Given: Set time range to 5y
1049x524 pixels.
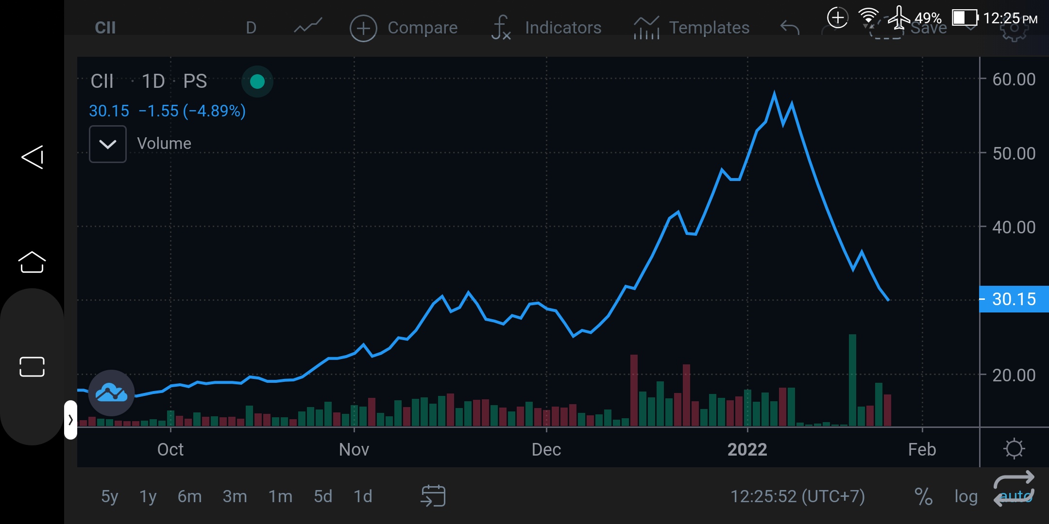Looking at the screenshot, I should [110, 496].
